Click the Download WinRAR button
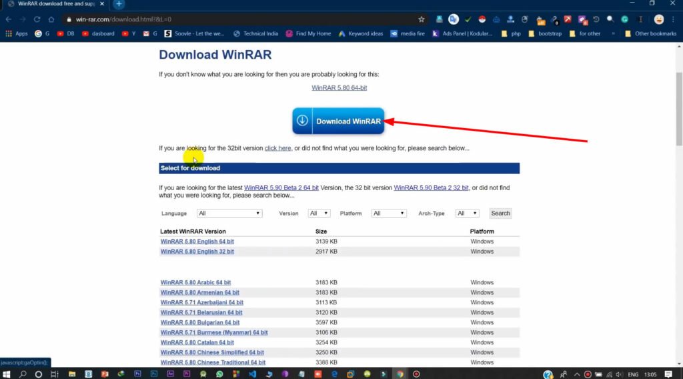 click(x=338, y=121)
